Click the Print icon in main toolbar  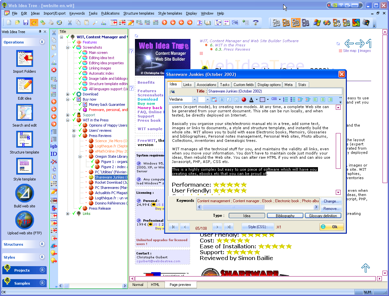pyautogui.click(x=51, y=22)
